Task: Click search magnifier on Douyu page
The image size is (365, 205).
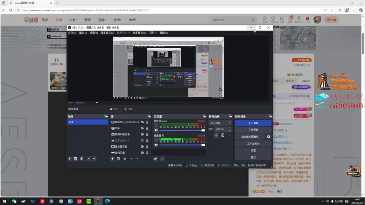Action: 253,20
